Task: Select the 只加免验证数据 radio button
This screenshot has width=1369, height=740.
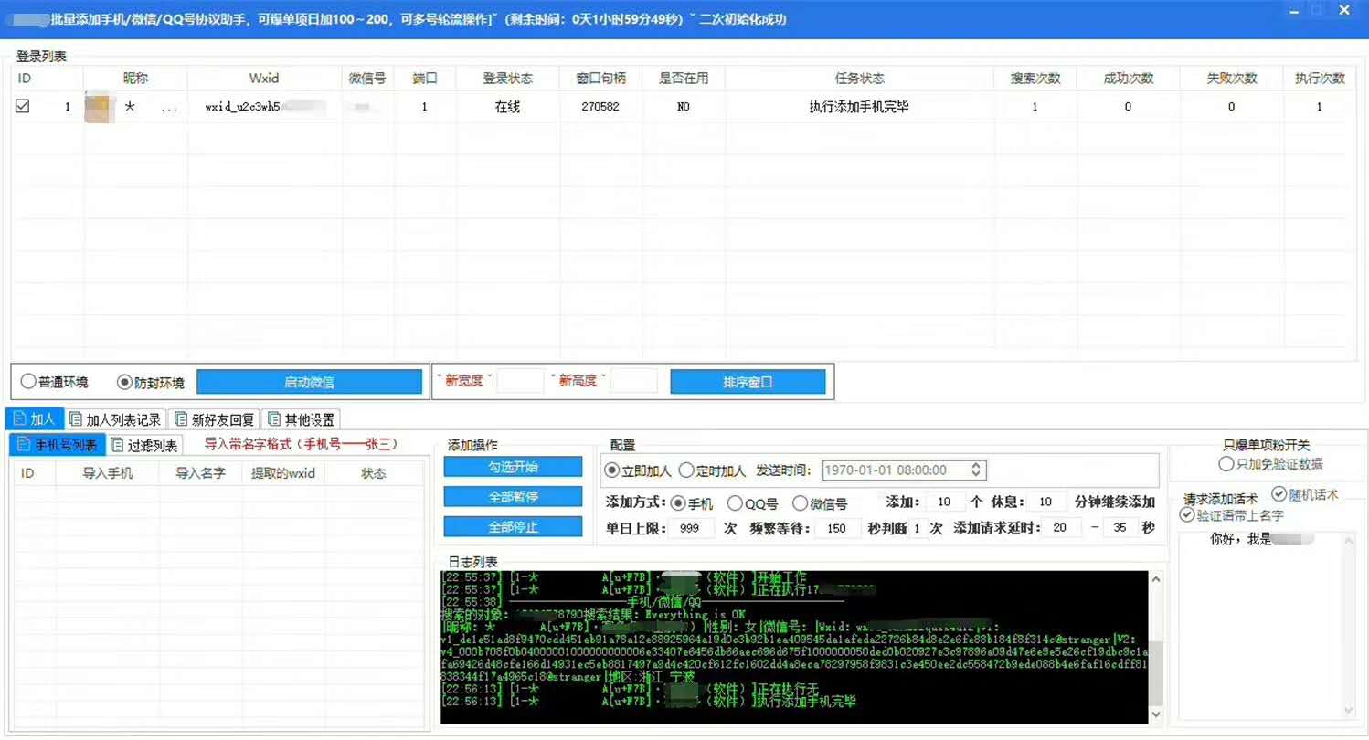Action: click(1226, 464)
